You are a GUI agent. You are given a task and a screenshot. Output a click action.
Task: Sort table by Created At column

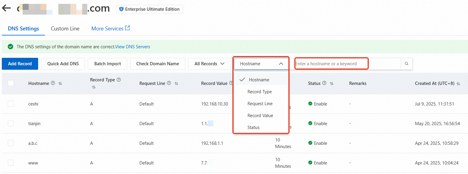coord(458,84)
